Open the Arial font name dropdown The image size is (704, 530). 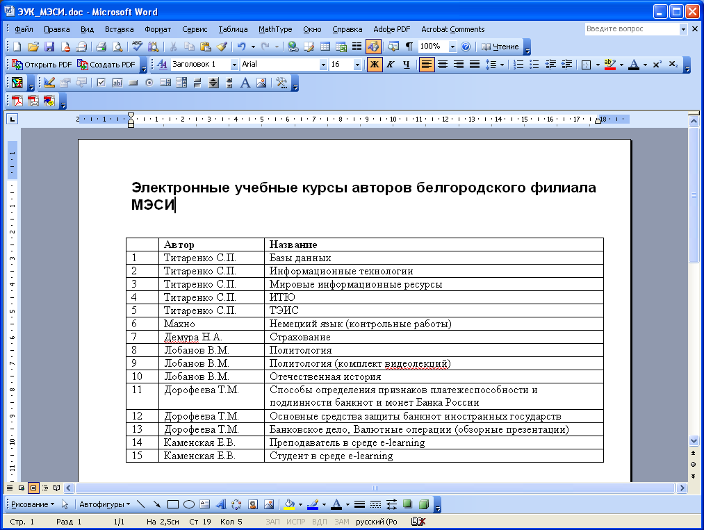tap(323, 65)
